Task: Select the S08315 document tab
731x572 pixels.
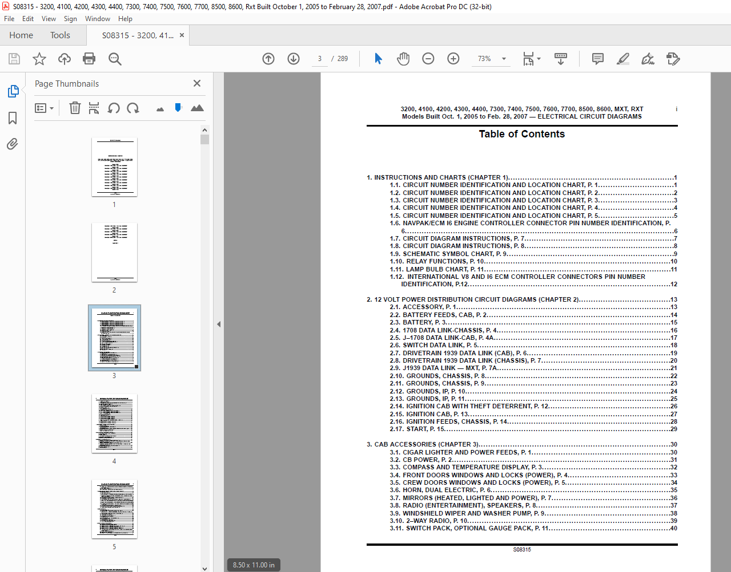Action: (x=138, y=35)
